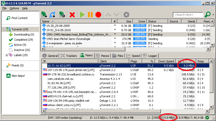Select torrent 19.30_29.08.2009
Viewport: 216px width, 121px height.
(x=58, y=26)
